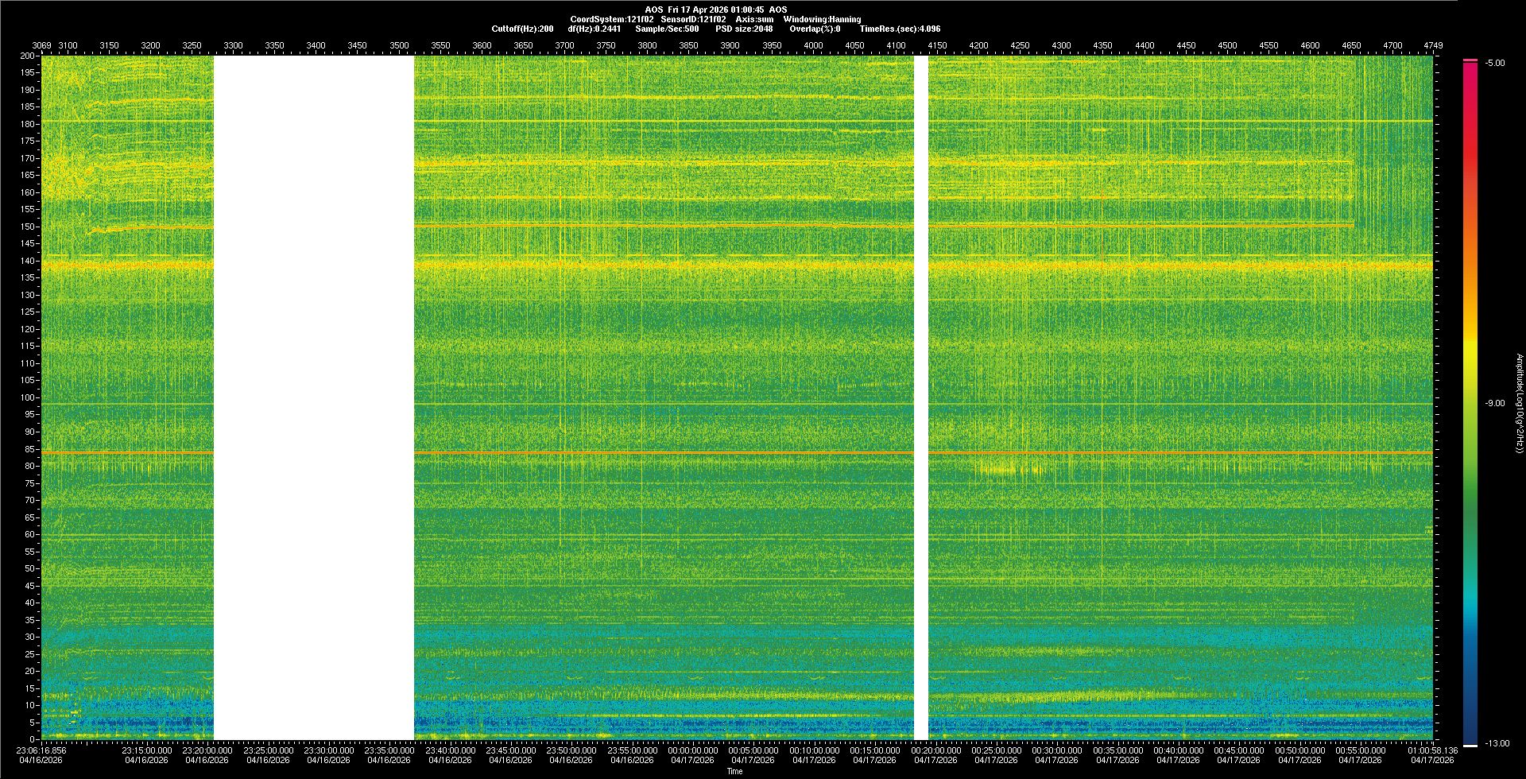This screenshot has width=1526, height=779.
Task: Click the 0 Hz label at axis bottom
Action: [x=33, y=739]
